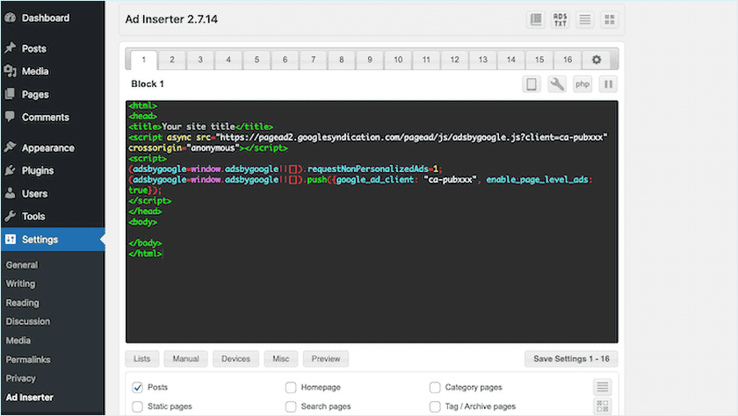
Task: Expand the Misc options section
Action: pos(280,359)
